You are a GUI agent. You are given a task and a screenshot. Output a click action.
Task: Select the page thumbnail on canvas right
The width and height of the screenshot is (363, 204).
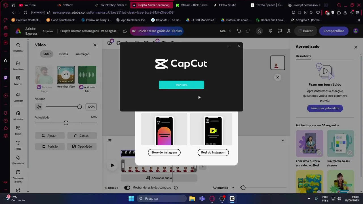[278, 63]
